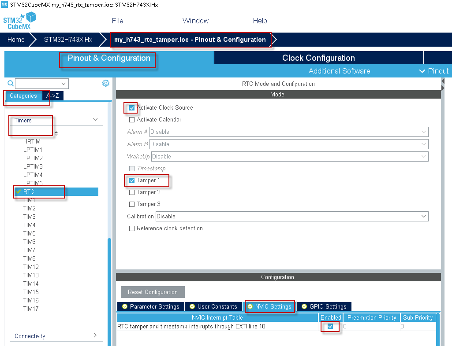Click the green check icon on Parameter Settings
Screen dimensions: 452x346
(125, 306)
